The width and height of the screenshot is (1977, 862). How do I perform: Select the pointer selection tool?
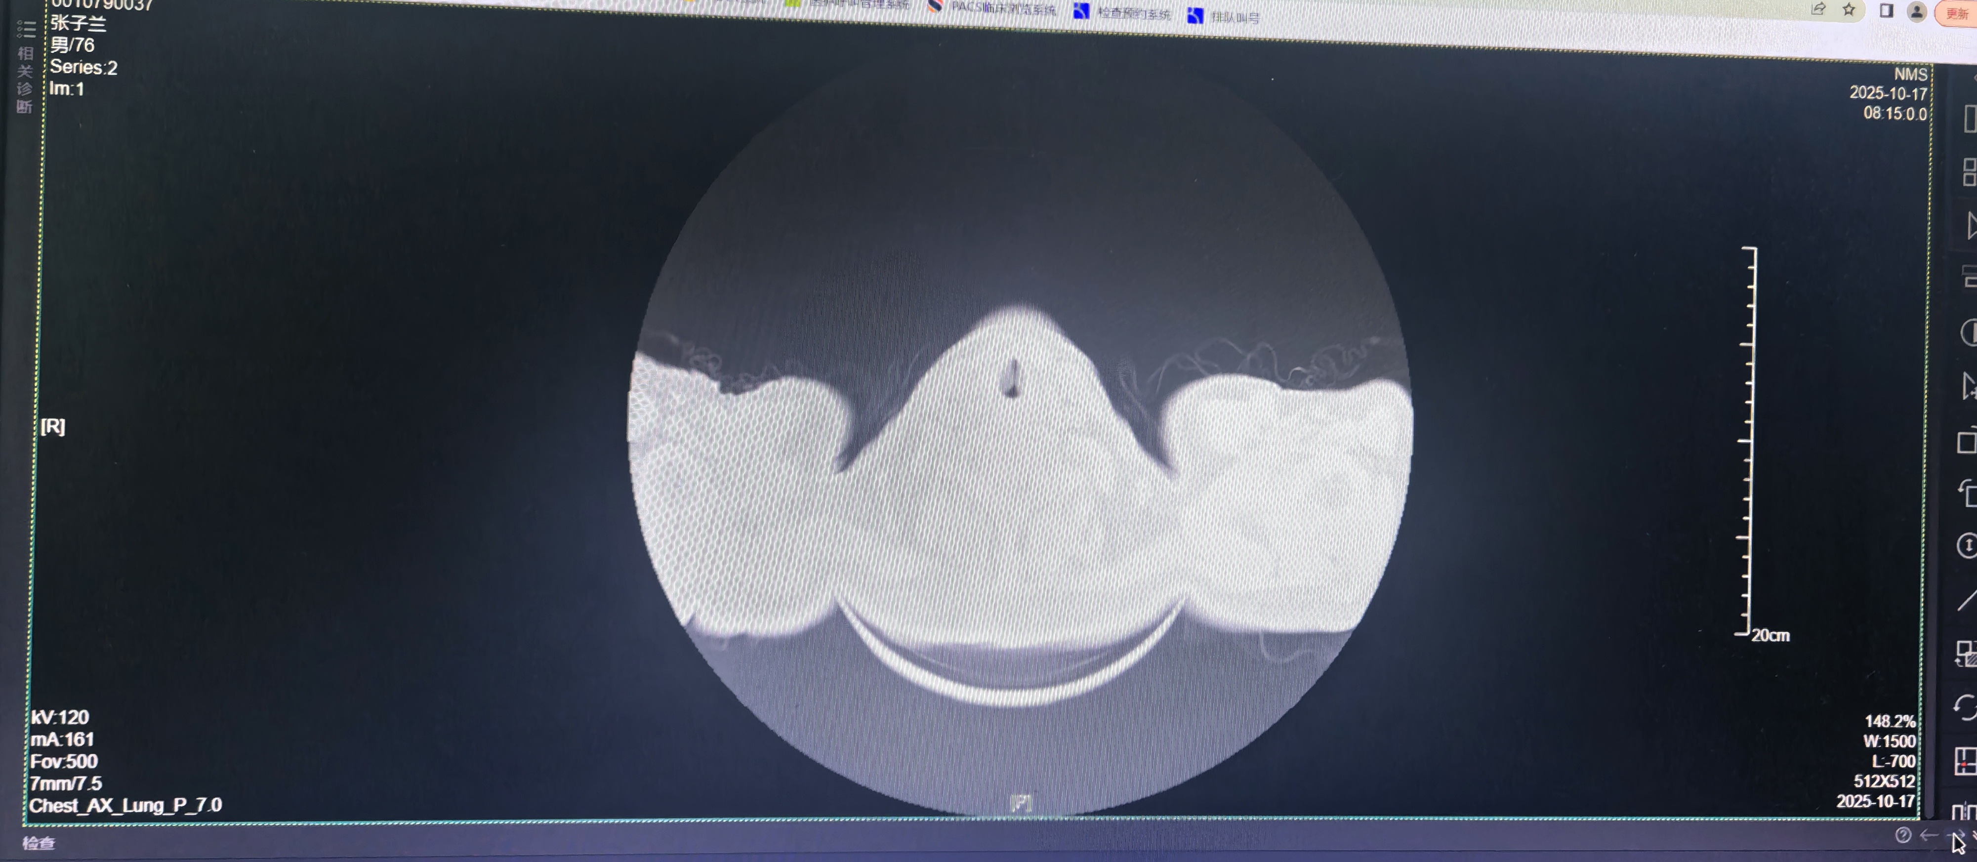(1970, 386)
